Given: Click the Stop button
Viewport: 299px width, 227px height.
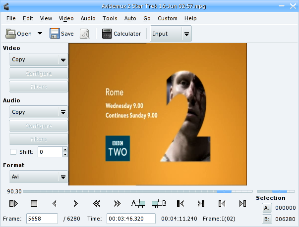Looking at the screenshot, I should tap(34, 204).
